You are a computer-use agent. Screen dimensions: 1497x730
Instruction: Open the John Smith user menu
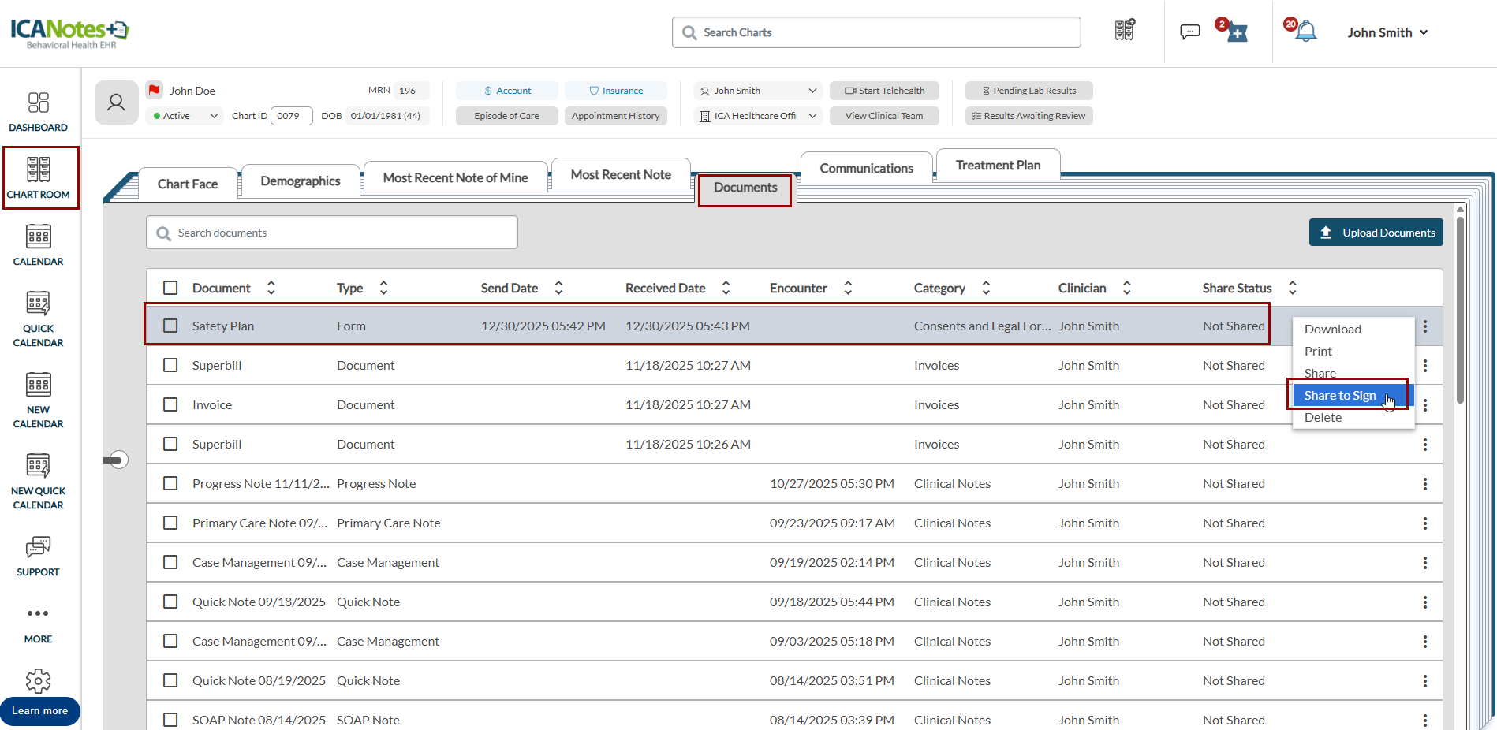[x=1387, y=32]
